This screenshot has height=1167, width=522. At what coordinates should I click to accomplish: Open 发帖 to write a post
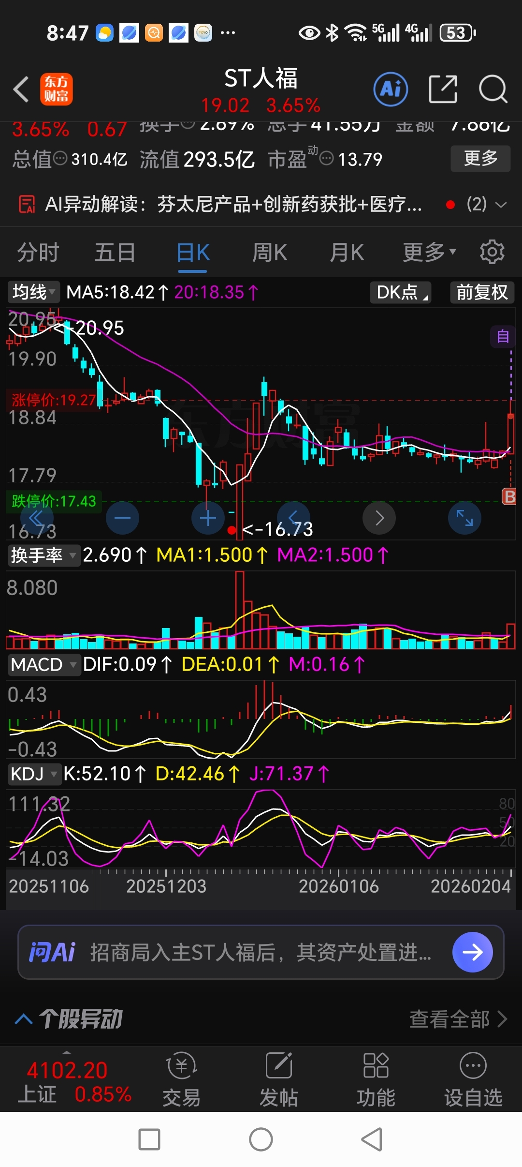279,1080
